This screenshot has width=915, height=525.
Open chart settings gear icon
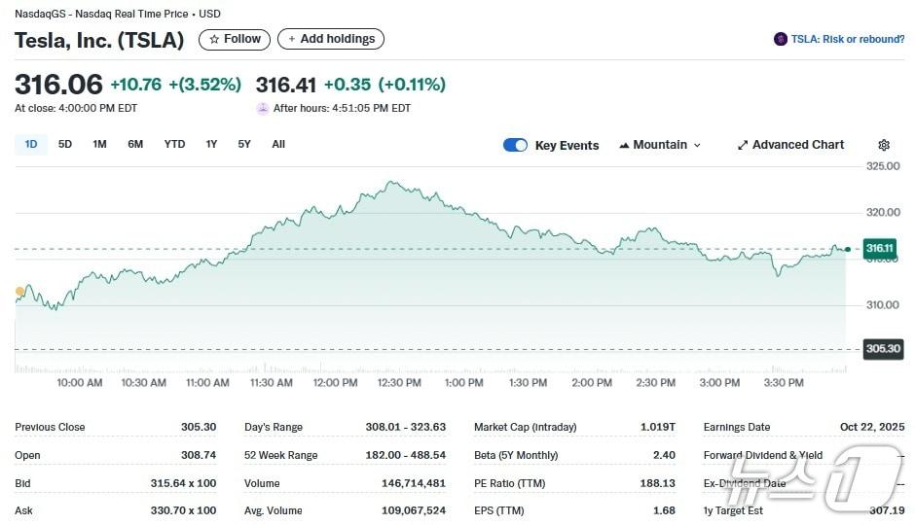click(x=884, y=145)
